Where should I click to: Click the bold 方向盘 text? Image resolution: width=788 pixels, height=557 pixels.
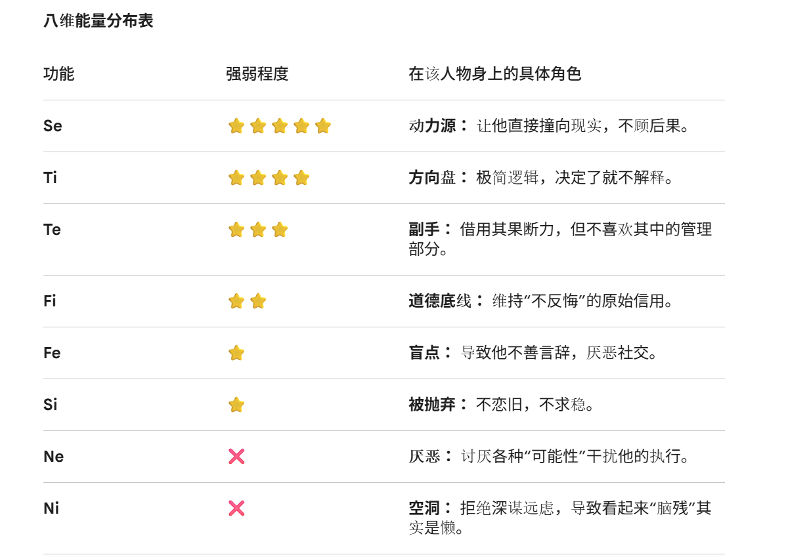pyautogui.click(x=432, y=178)
